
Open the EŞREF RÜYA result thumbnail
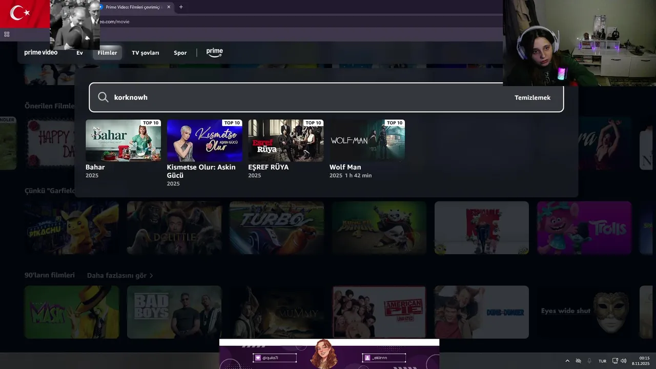click(286, 140)
